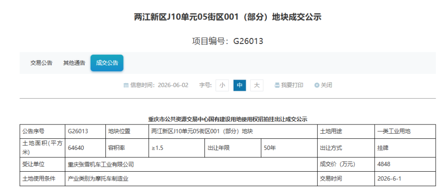Image resolution: width=444 pixels, height=193 pixels.
Task: Click the 土地面积(平方米) header cell
Action: tap(43, 148)
